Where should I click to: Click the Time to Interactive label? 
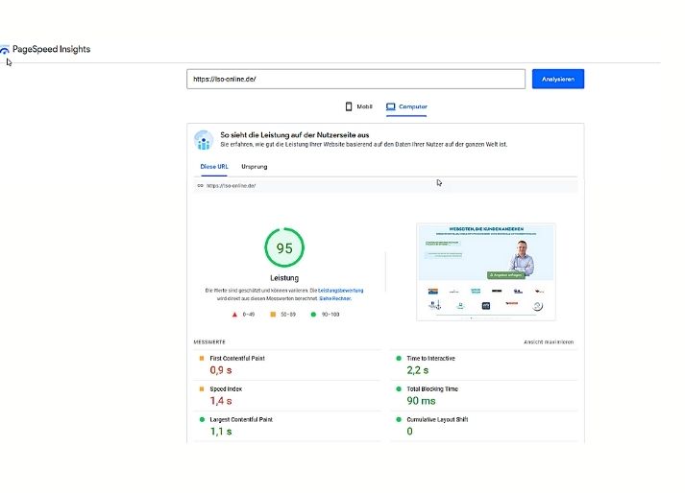(x=430, y=358)
